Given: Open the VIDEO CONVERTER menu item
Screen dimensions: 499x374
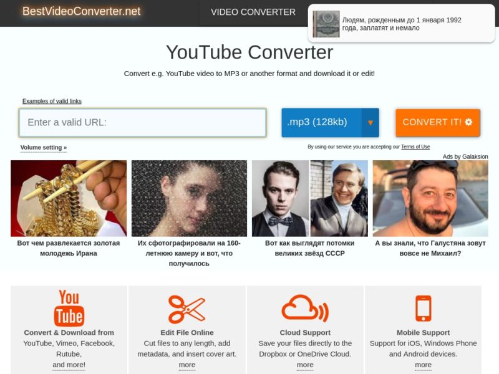Looking at the screenshot, I should pyautogui.click(x=253, y=12).
